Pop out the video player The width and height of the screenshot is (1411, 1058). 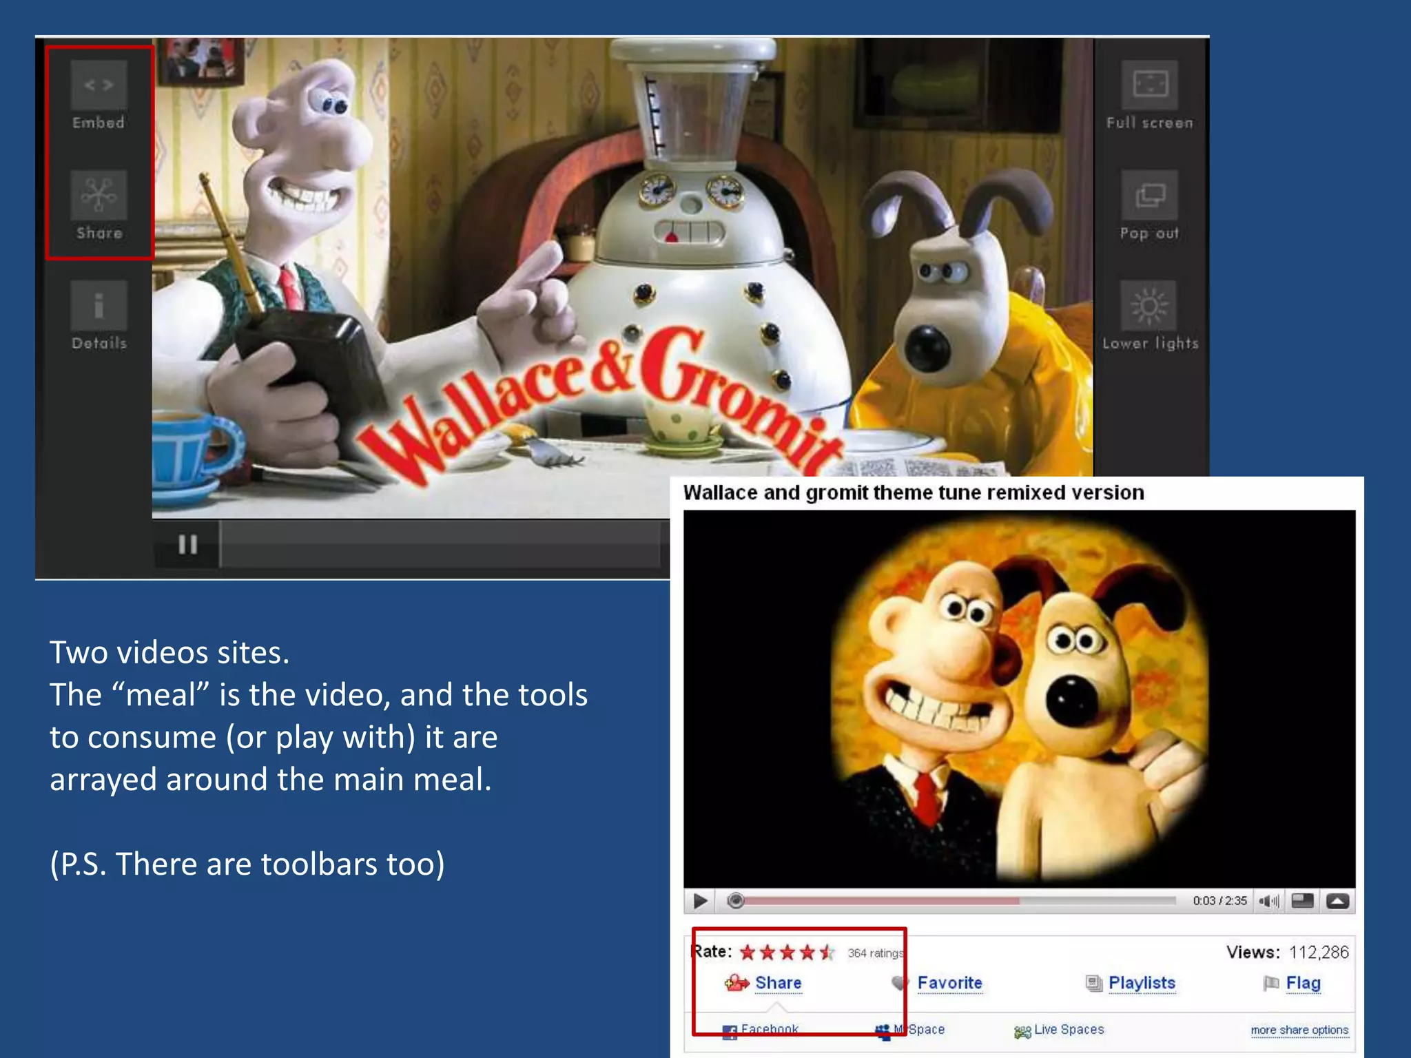1149,195
